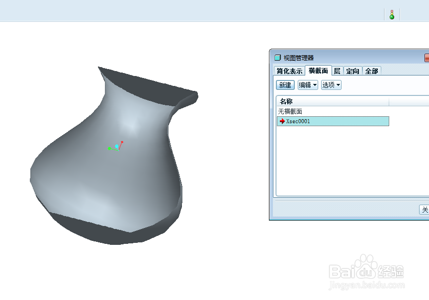Image resolution: width=429 pixels, height=300 pixels.
Task: Open the 全部 tab
Action: [x=371, y=71]
